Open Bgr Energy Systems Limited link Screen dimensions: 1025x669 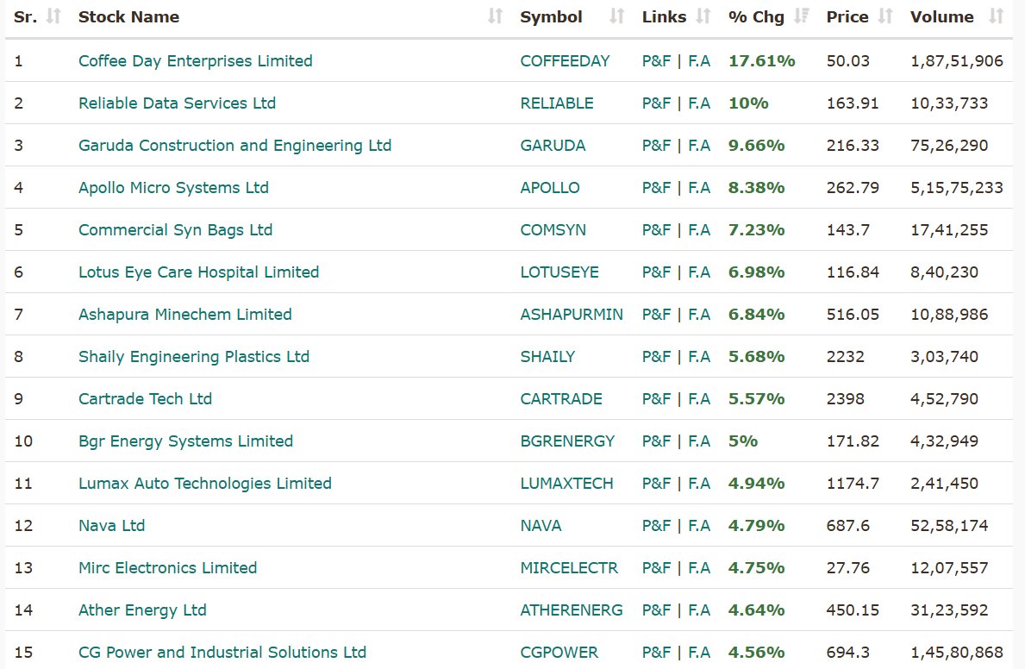(x=185, y=441)
